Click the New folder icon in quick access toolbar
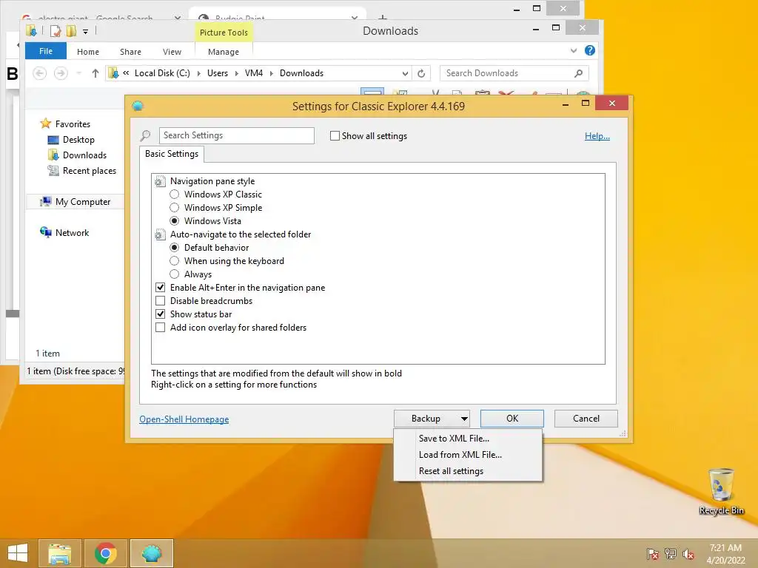The width and height of the screenshot is (758, 568). point(72,31)
